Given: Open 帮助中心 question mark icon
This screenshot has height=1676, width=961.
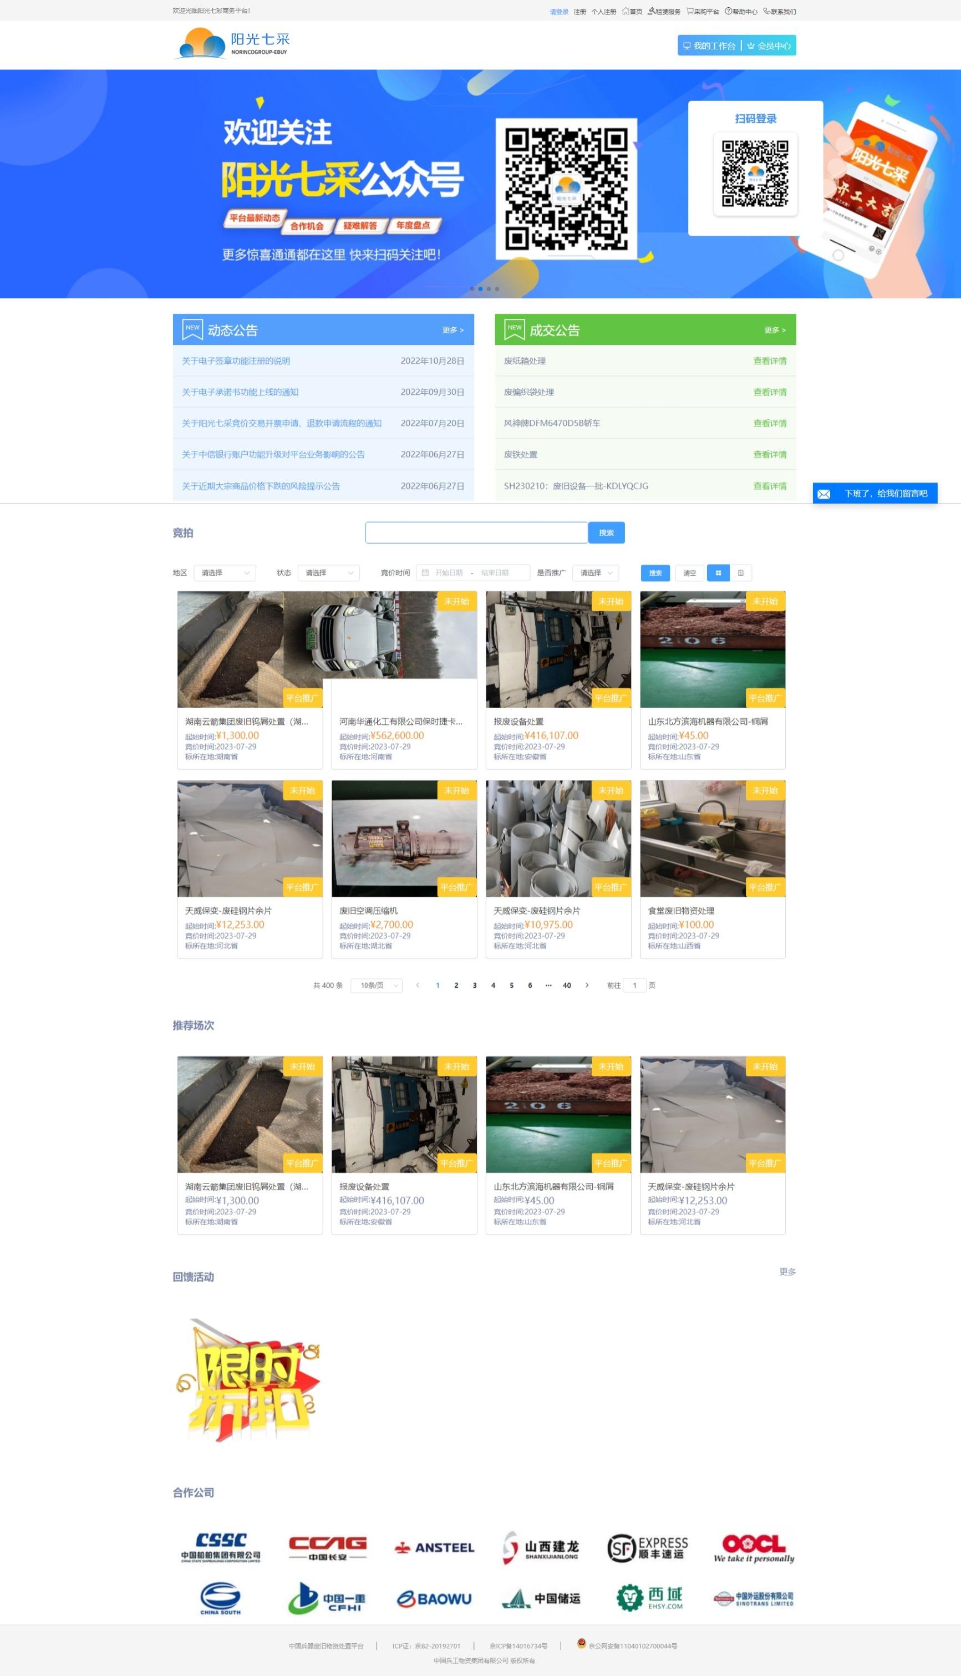Looking at the screenshot, I should pos(728,11).
